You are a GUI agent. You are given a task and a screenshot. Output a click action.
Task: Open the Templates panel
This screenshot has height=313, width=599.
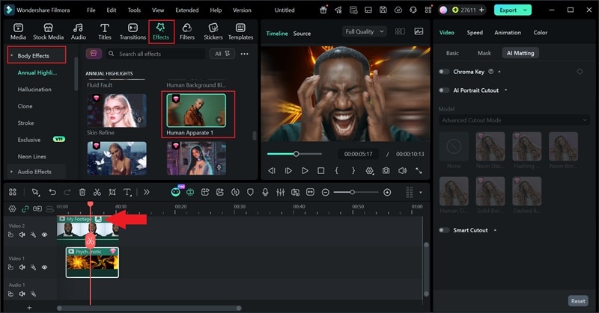tap(240, 31)
